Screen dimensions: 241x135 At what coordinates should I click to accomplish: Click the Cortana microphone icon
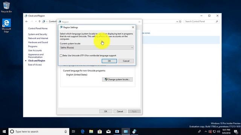[66, 132]
